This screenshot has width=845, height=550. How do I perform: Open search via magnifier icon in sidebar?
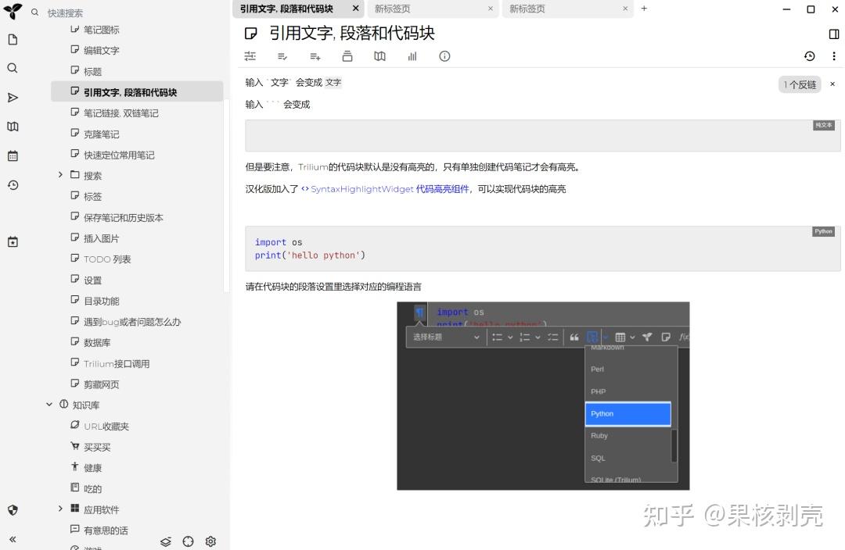[x=11, y=68]
